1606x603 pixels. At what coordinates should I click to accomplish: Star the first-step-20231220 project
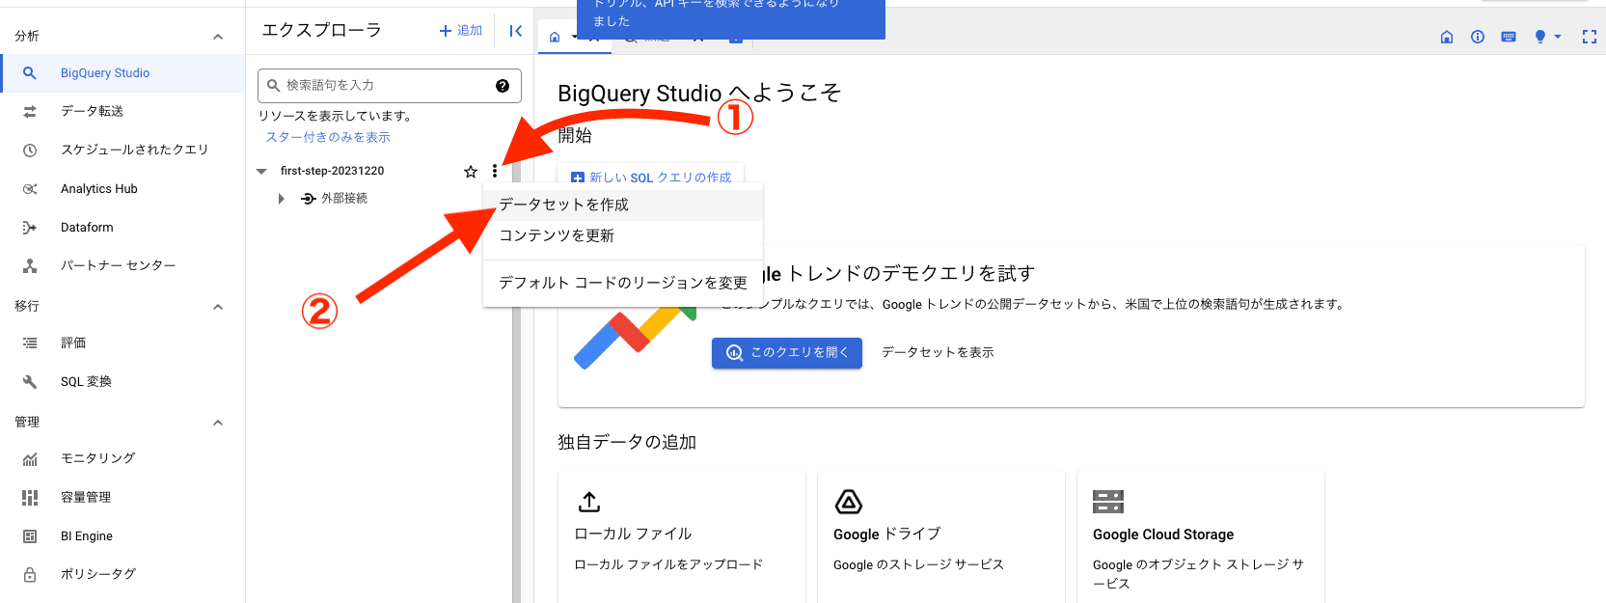[x=471, y=172]
